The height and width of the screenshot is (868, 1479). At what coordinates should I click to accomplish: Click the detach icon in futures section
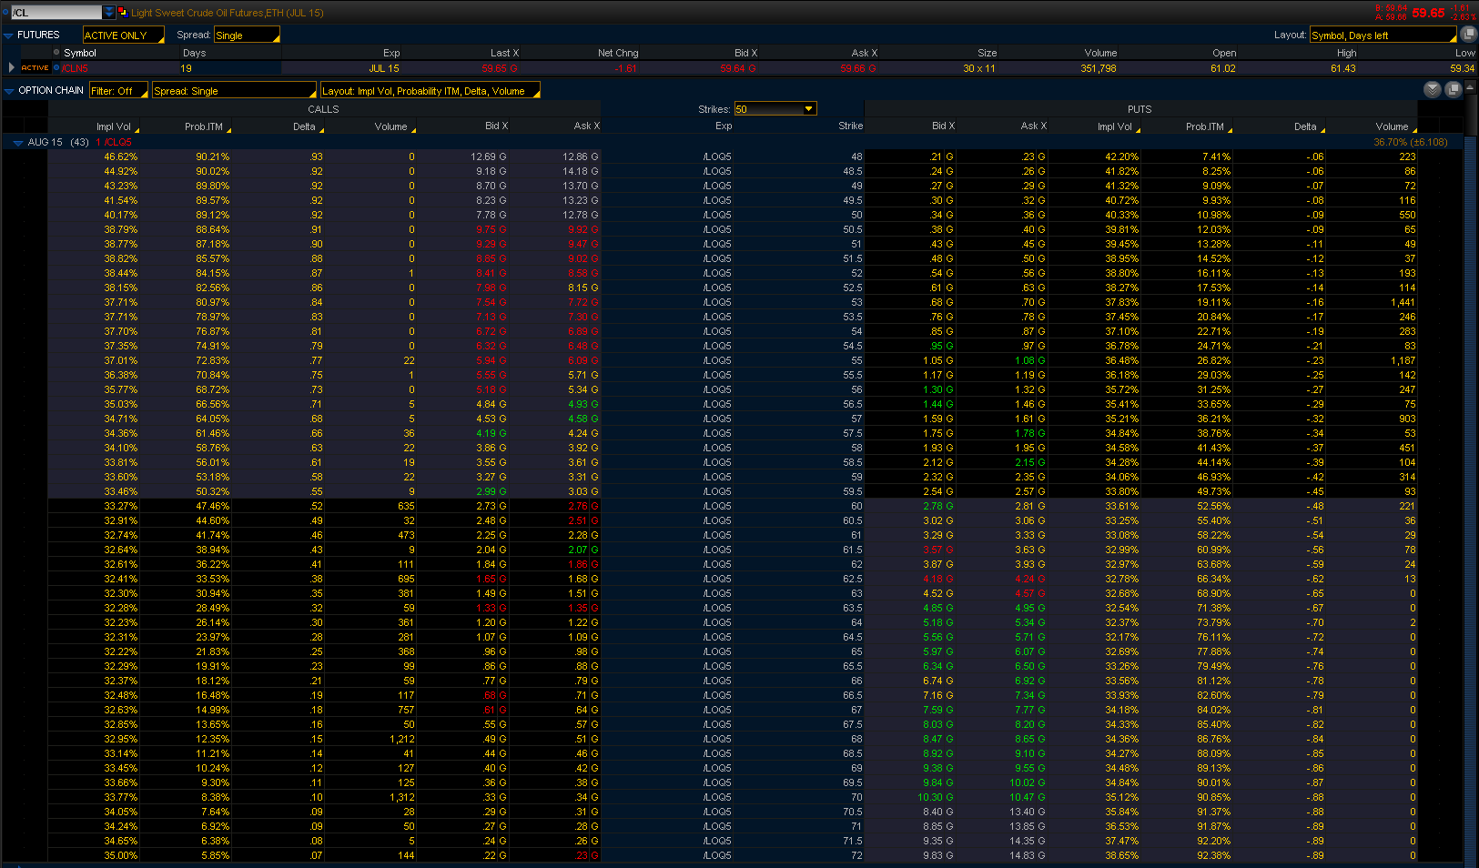(x=1468, y=35)
